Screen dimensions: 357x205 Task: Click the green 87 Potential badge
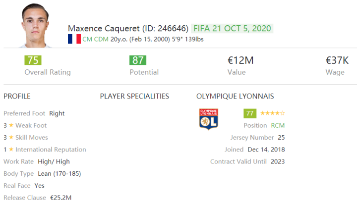tap(138, 60)
